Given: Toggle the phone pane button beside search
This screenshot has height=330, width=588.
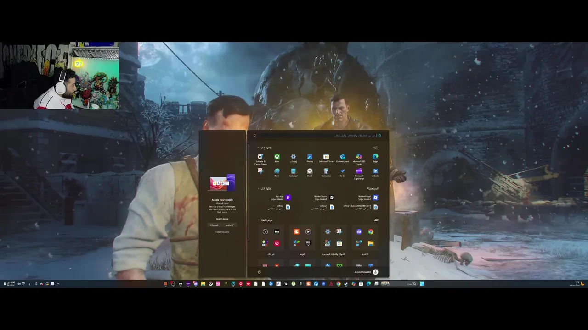Looking at the screenshot, I should (254, 136).
